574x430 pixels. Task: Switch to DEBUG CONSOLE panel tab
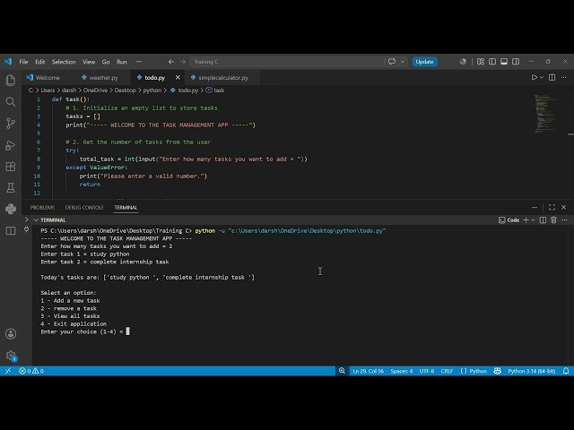click(x=84, y=207)
